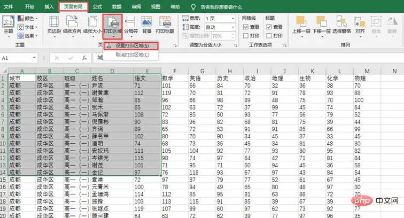Switch to View (视图) tab

[156, 7]
